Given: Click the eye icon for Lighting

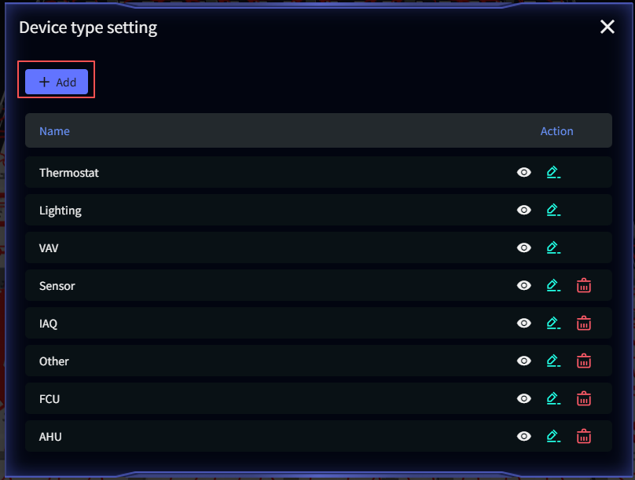Looking at the screenshot, I should (524, 210).
